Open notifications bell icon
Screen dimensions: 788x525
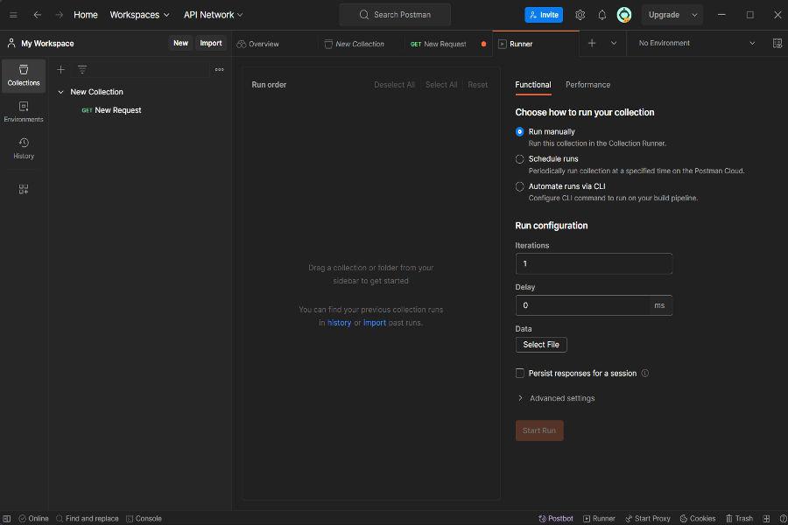click(x=602, y=15)
